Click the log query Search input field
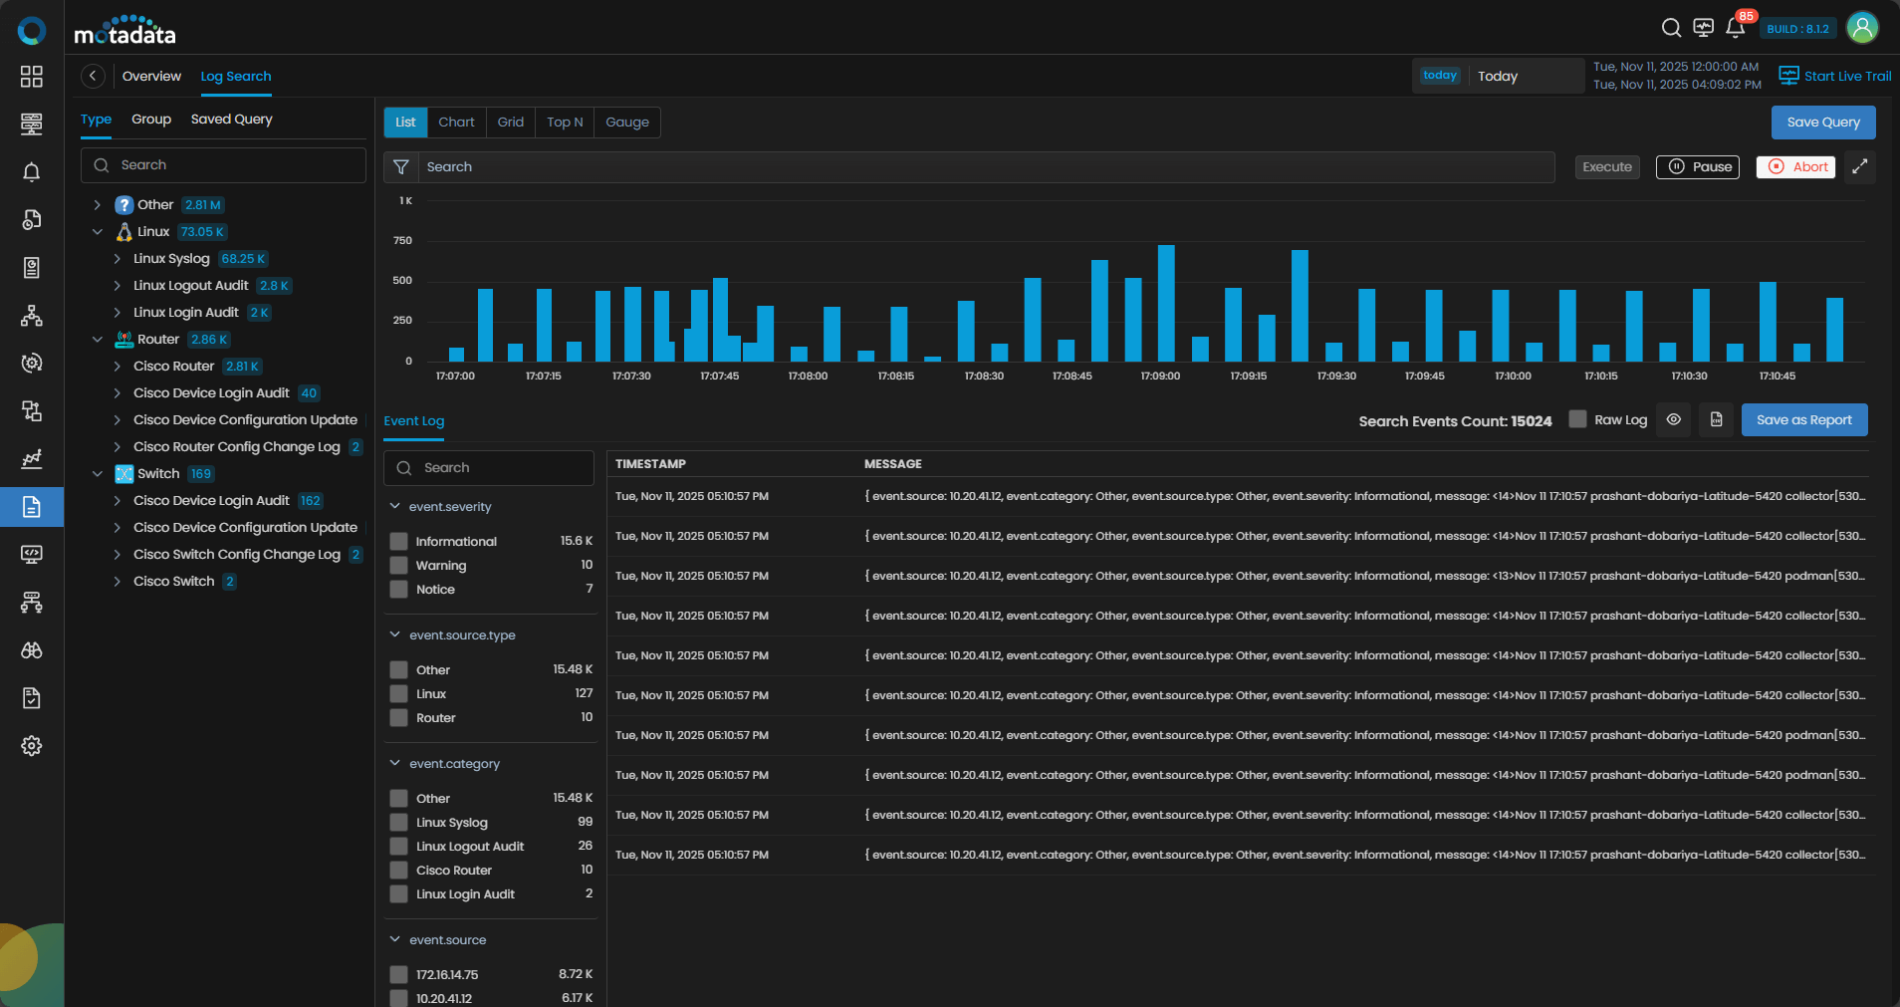This screenshot has height=1007, width=1900. [x=986, y=167]
